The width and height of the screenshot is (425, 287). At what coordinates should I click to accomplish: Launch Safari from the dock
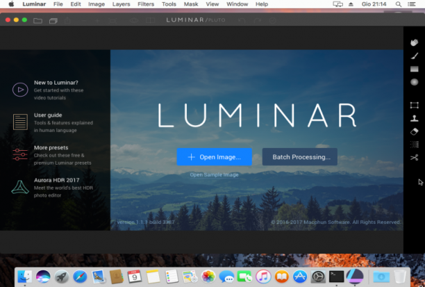(x=80, y=277)
